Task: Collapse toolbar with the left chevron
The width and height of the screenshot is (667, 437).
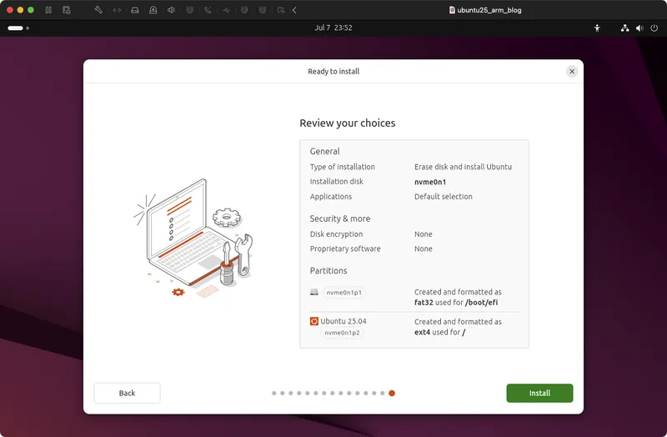Action: click(294, 10)
